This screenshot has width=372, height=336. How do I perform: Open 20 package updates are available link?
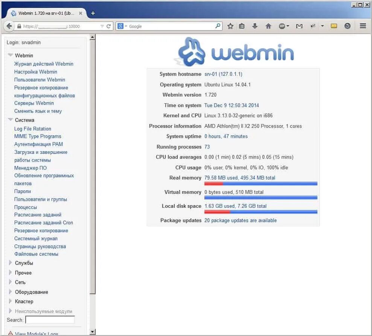(240, 221)
